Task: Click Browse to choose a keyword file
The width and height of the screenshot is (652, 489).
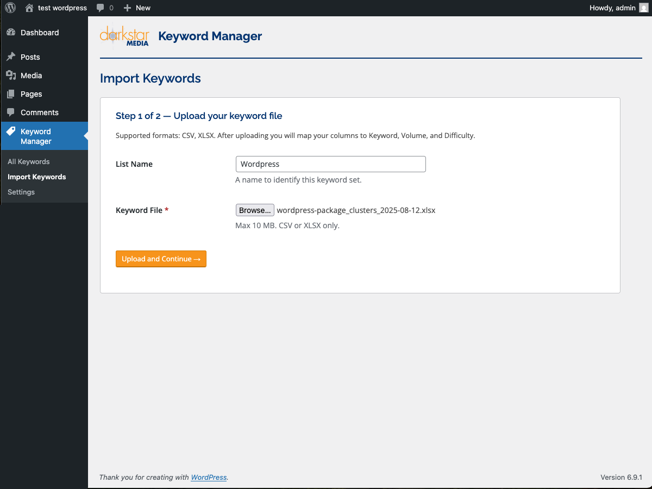Action: [x=255, y=210]
